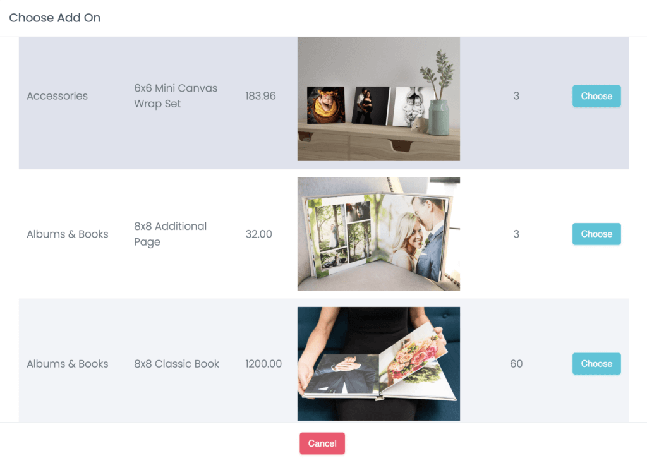Open the mini canvas wrap set thumbnail
Image resolution: width=647 pixels, height=463 pixels.
click(379, 99)
